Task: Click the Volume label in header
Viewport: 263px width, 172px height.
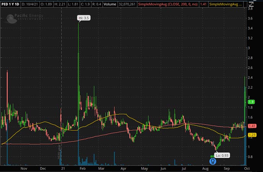Action: click(110, 4)
